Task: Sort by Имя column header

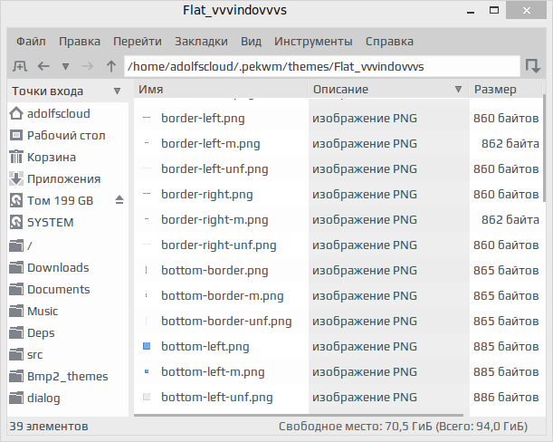Action: 221,90
